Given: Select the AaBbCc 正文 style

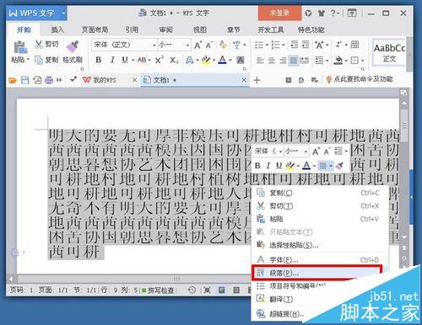Looking at the screenshot, I should point(389,53).
